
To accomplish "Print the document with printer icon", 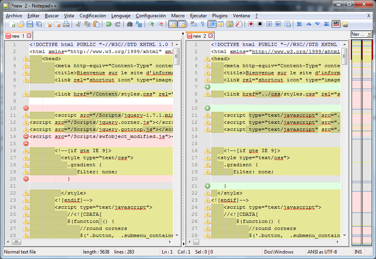I will pyautogui.click(x=66, y=24).
